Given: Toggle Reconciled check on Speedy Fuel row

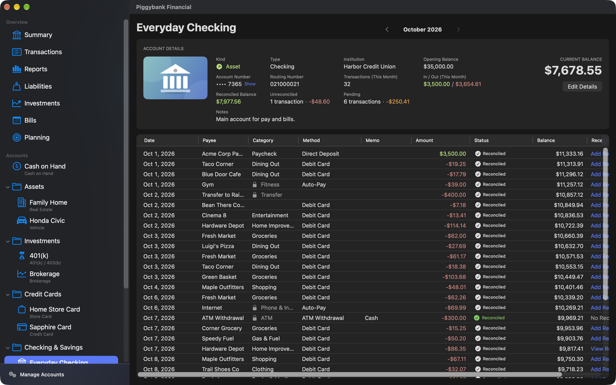Looking at the screenshot, I should (x=478, y=338).
